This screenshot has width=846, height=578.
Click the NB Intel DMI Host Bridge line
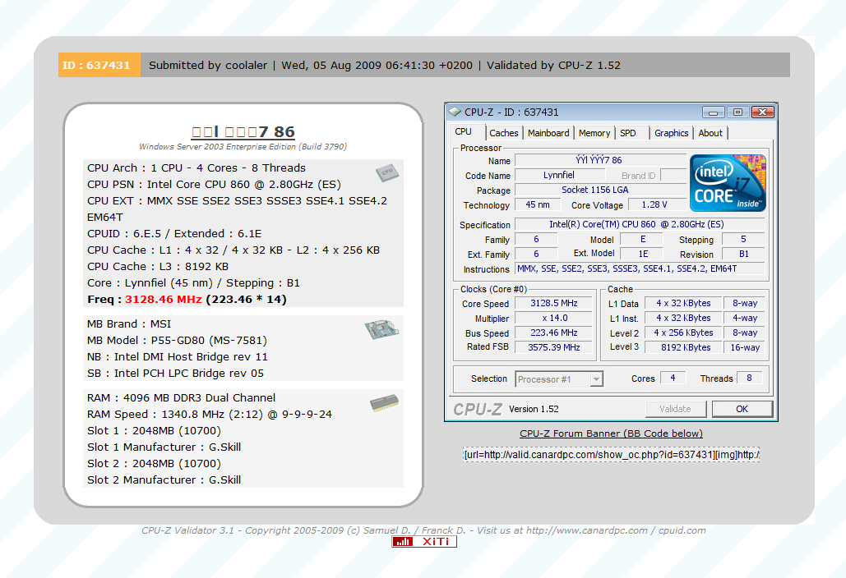(177, 356)
